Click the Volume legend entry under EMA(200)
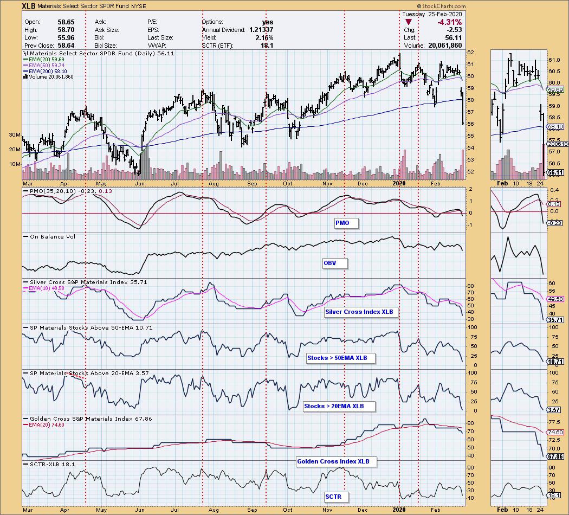Viewport: 569px width, 515px height. [48, 77]
